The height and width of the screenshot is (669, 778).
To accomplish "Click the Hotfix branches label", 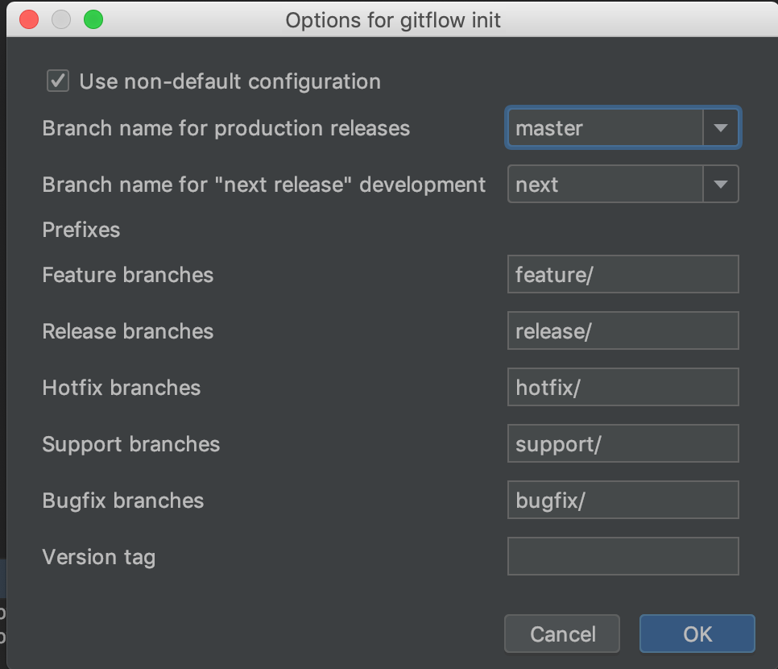I will 122,388.
